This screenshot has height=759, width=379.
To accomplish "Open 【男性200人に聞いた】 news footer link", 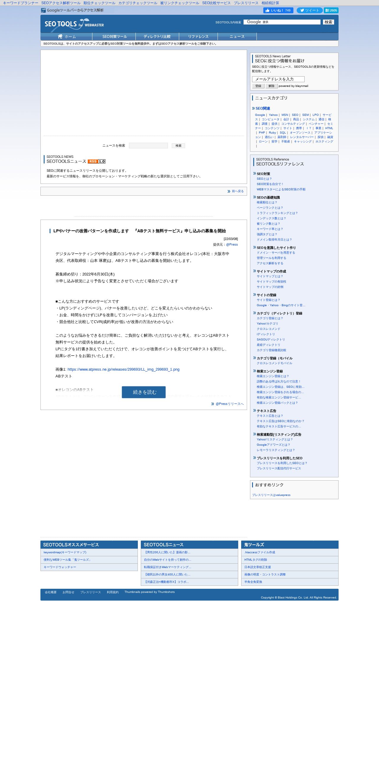I will pos(167,552).
